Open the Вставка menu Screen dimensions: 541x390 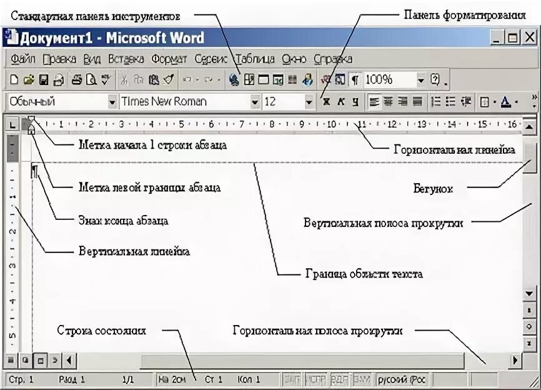126,59
